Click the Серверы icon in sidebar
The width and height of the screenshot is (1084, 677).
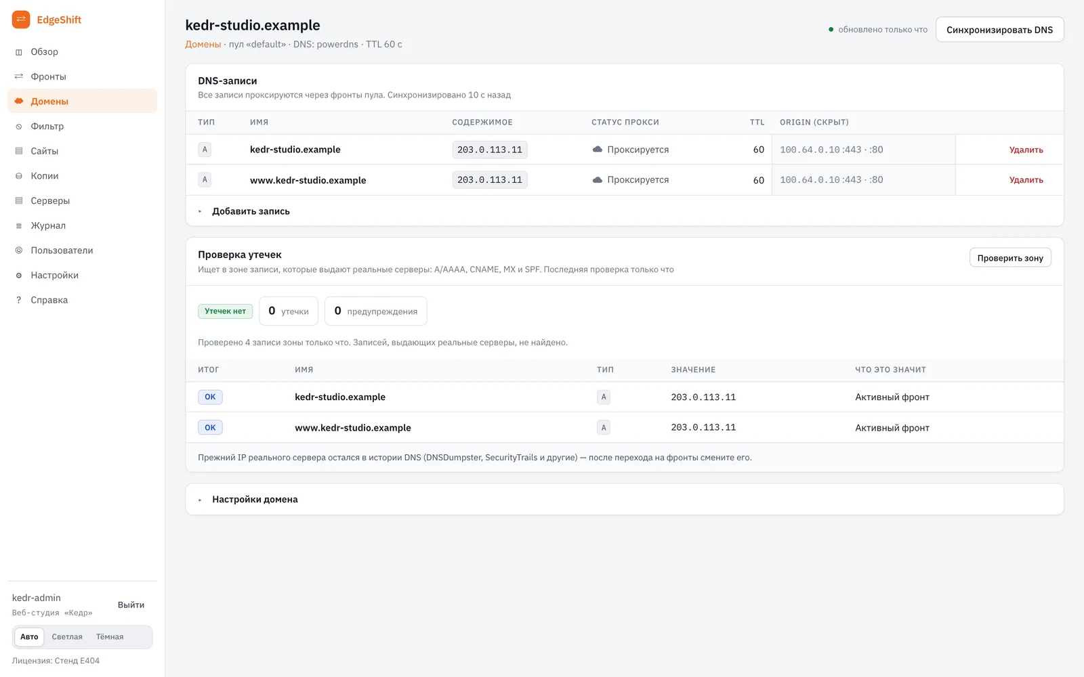tap(19, 201)
